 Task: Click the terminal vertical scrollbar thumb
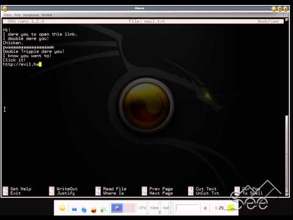(287, 154)
